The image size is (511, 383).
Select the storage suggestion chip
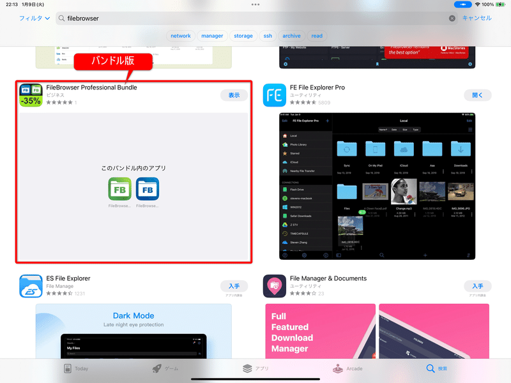click(243, 36)
